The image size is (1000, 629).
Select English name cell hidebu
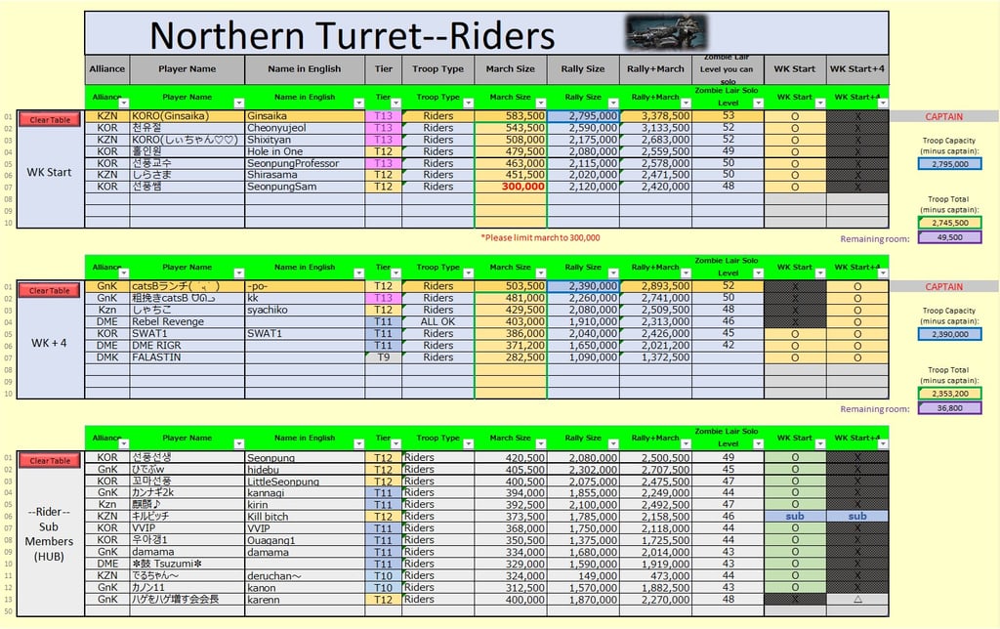pyautogui.click(x=305, y=470)
